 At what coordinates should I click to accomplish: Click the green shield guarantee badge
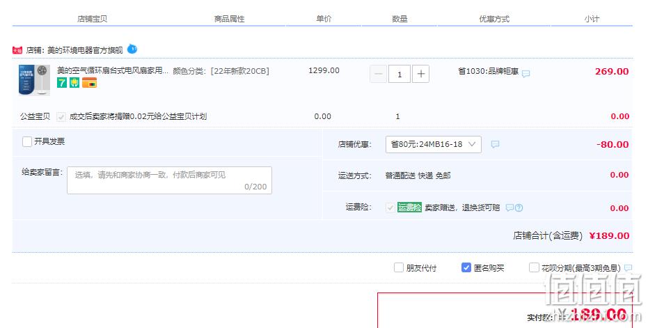point(74,83)
